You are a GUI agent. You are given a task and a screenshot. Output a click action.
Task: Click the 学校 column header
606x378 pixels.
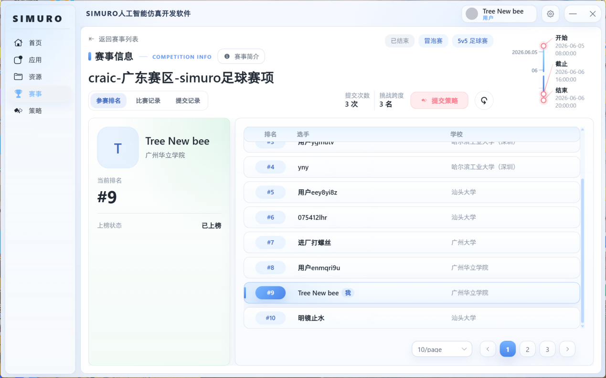coord(457,134)
